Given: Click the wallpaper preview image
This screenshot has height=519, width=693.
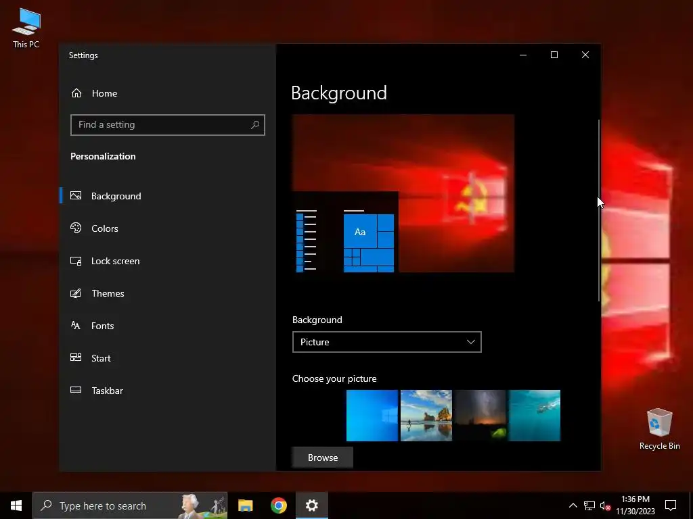Looking at the screenshot, I should pos(403,193).
